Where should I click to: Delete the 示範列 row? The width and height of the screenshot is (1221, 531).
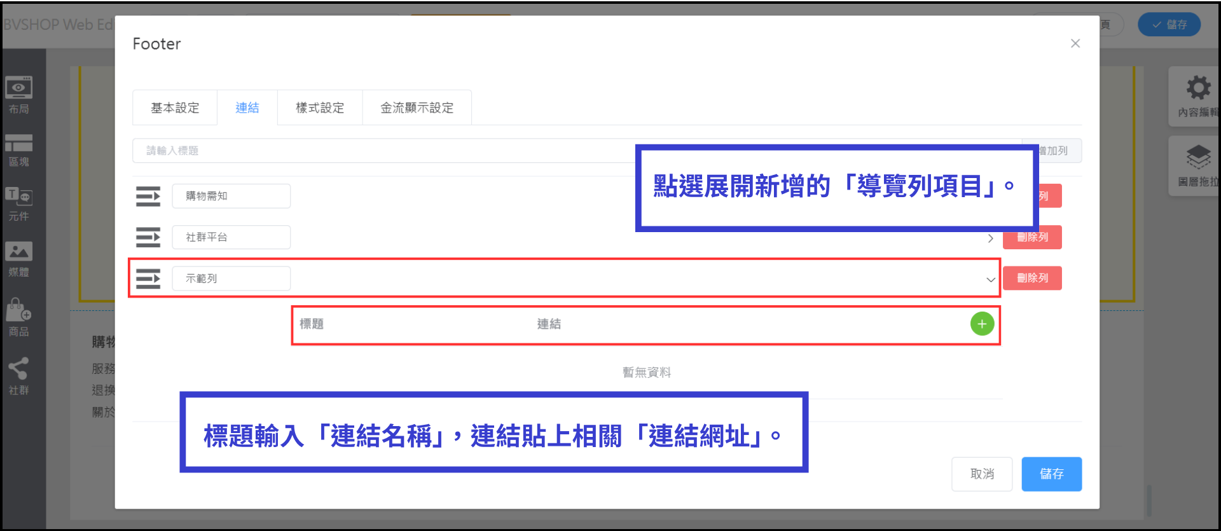tap(1032, 278)
